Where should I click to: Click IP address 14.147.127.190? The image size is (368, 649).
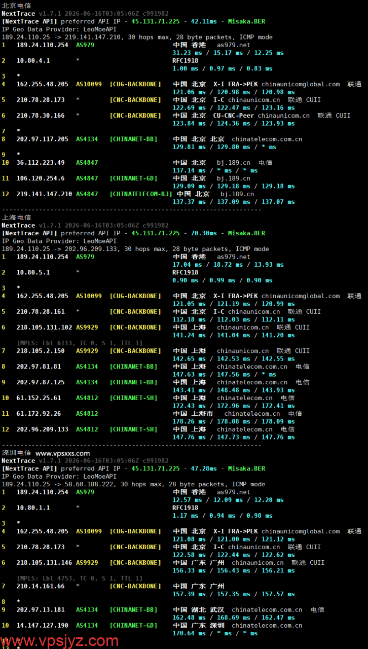(42, 626)
